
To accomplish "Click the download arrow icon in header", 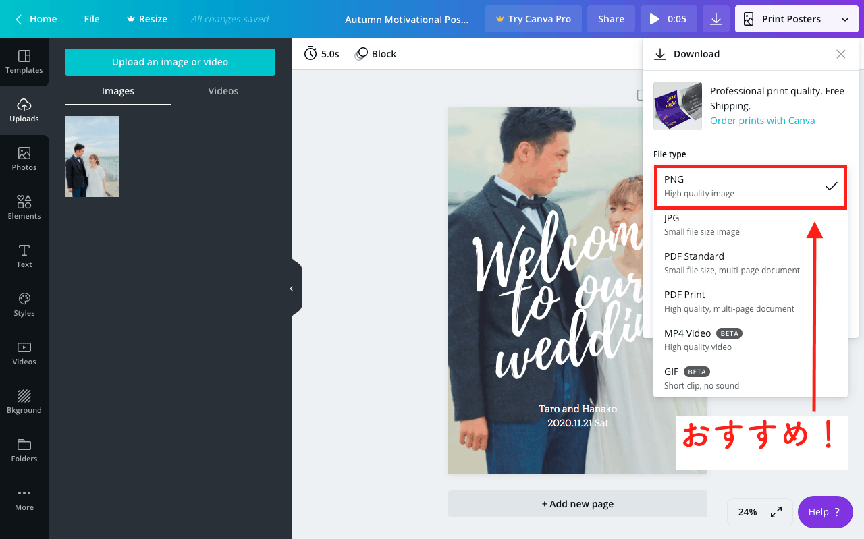I will click(716, 19).
